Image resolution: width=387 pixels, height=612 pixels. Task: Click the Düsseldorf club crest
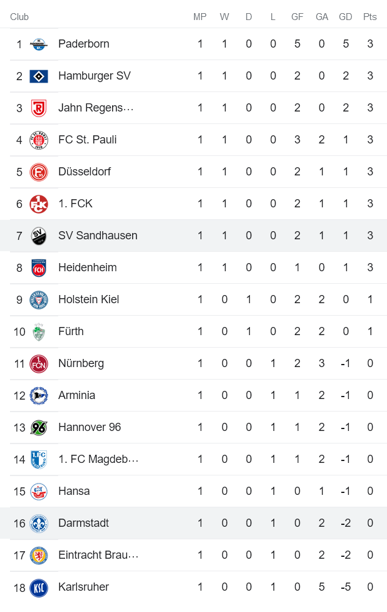click(x=38, y=172)
